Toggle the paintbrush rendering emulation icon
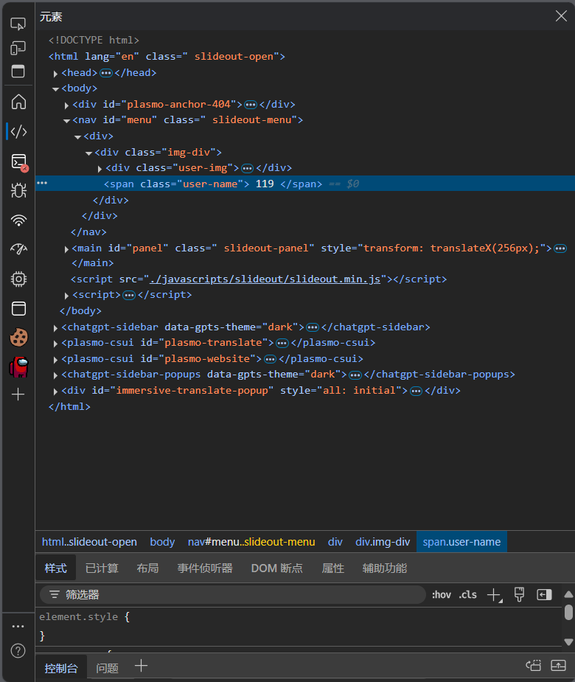Screen dimensions: 575x682 point(519,594)
